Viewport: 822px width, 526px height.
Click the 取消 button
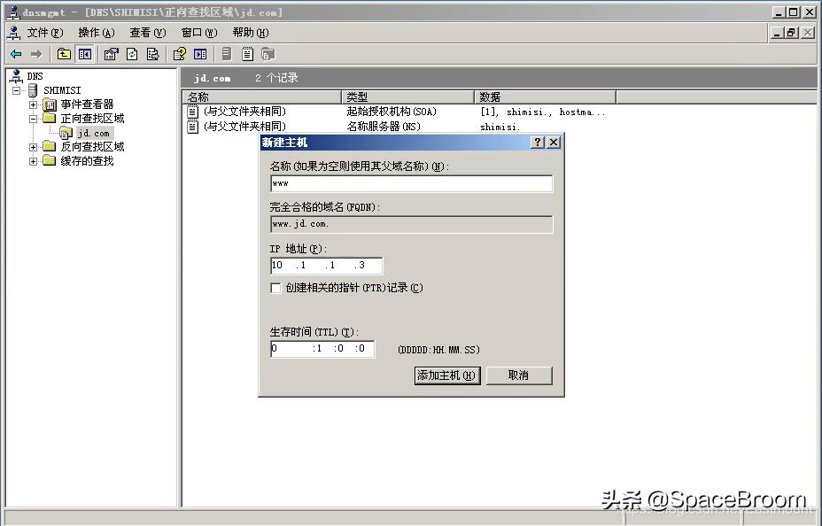pos(518,375)
